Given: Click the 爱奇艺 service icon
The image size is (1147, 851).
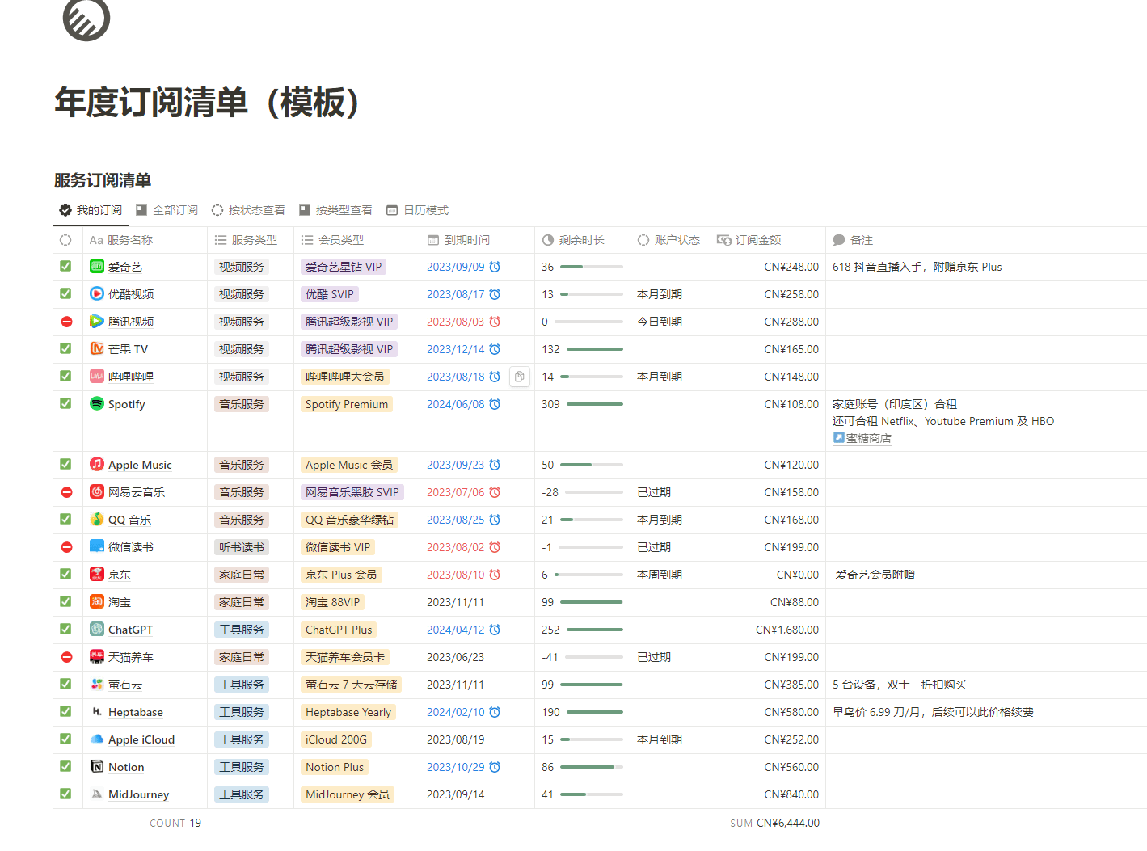Looking at the screenshot, I should pos(97,266).
